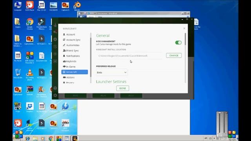
Task: Open the Notifications settings section
Action: coord(75,56)
